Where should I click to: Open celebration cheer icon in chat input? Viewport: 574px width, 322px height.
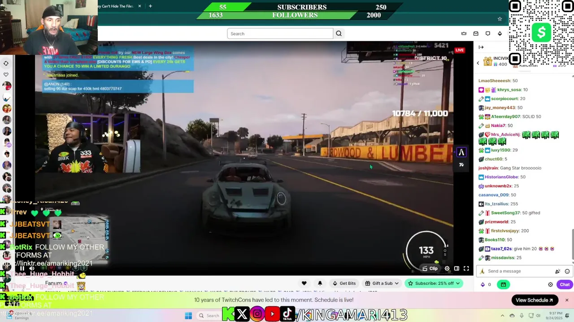click(557, 271)
